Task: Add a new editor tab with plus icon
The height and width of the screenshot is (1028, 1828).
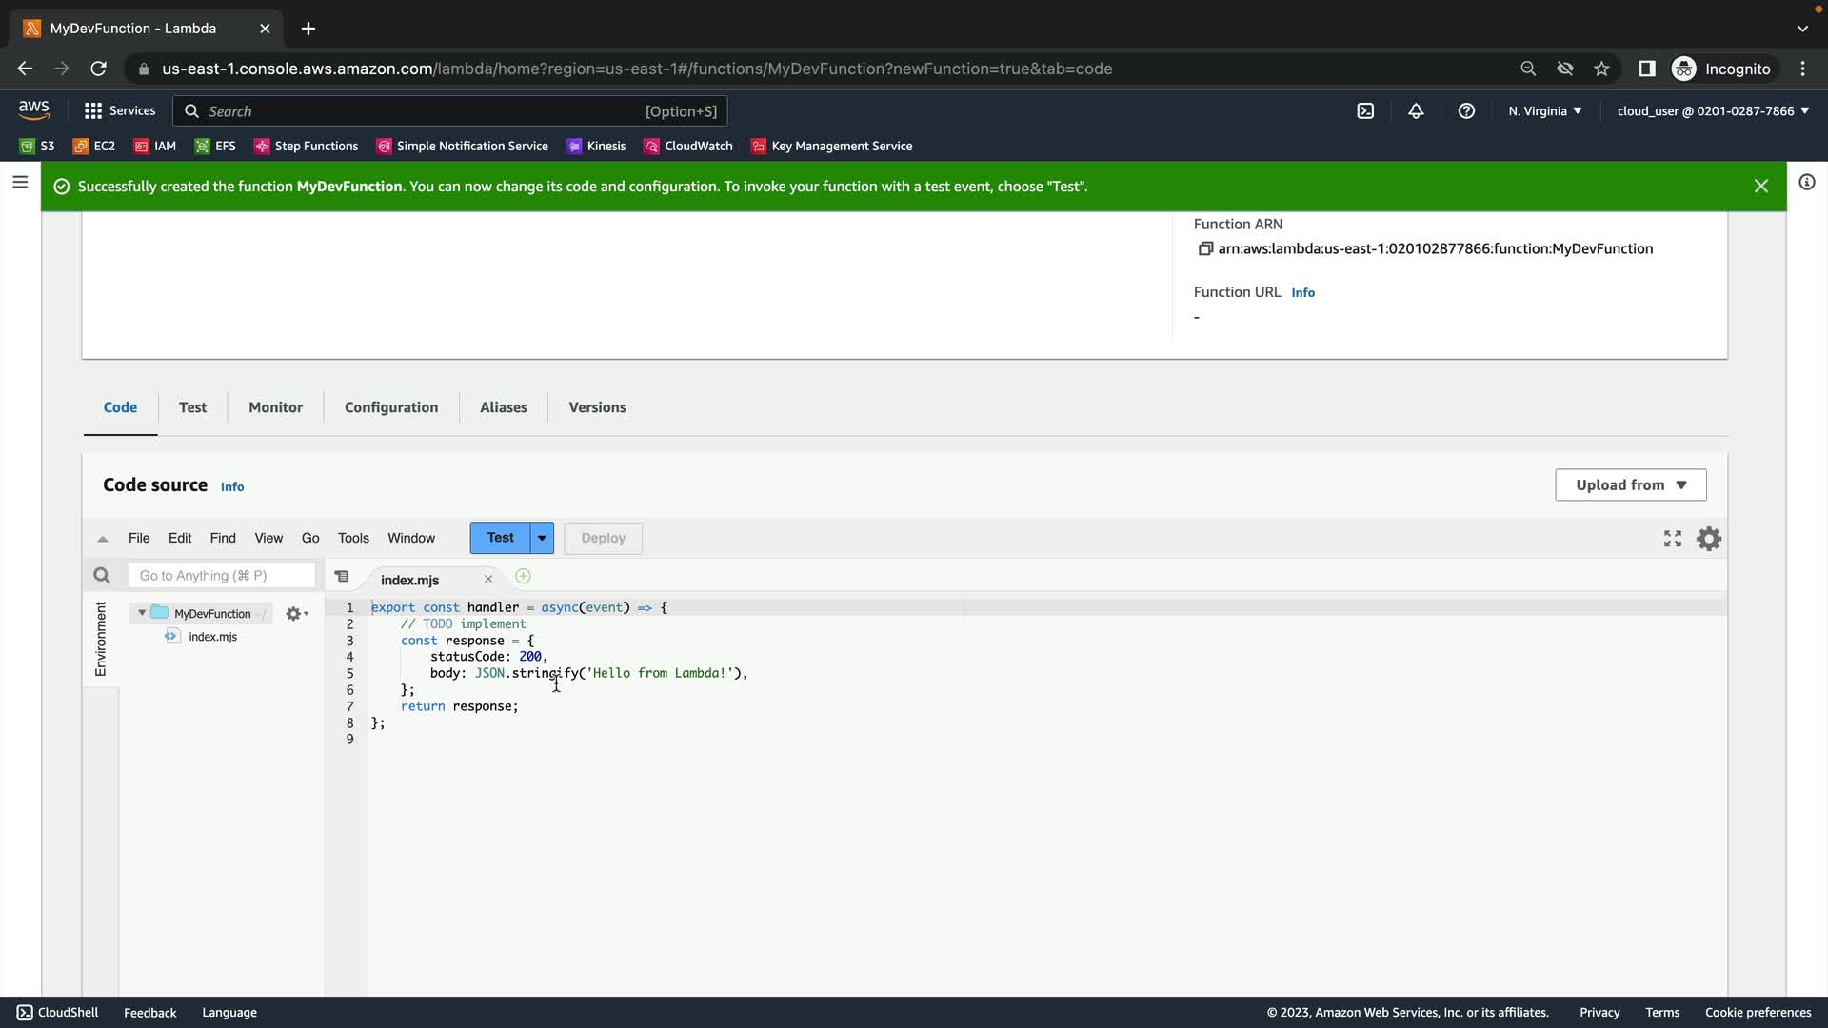Action: (523, 577)
